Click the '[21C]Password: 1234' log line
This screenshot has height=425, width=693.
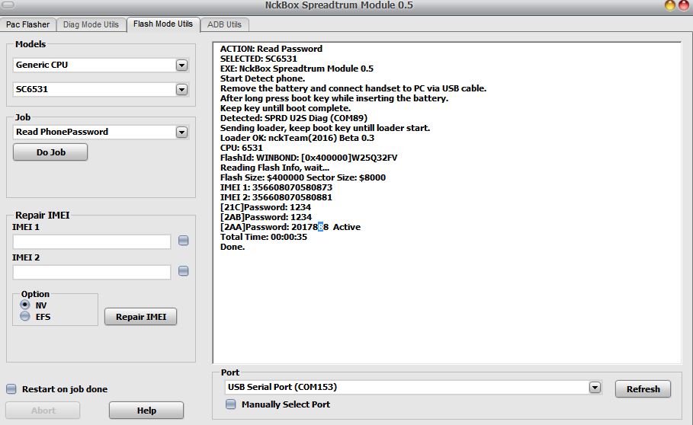click(265, 207)
